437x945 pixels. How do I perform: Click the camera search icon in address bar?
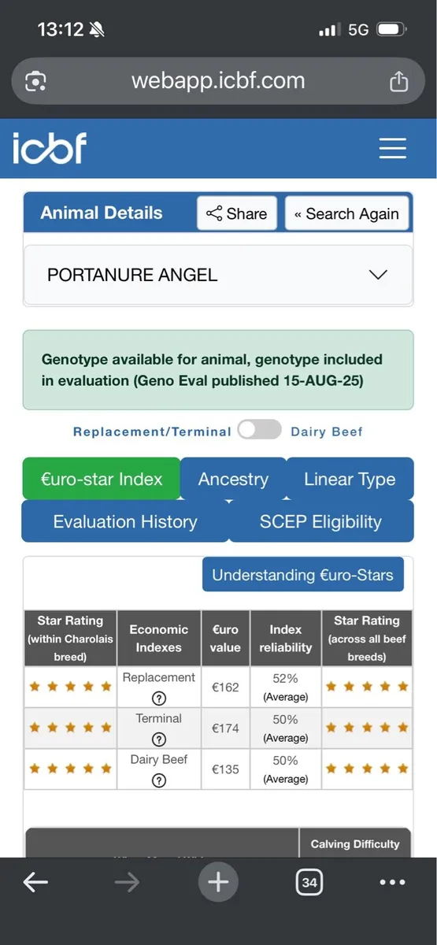[36, 80]
